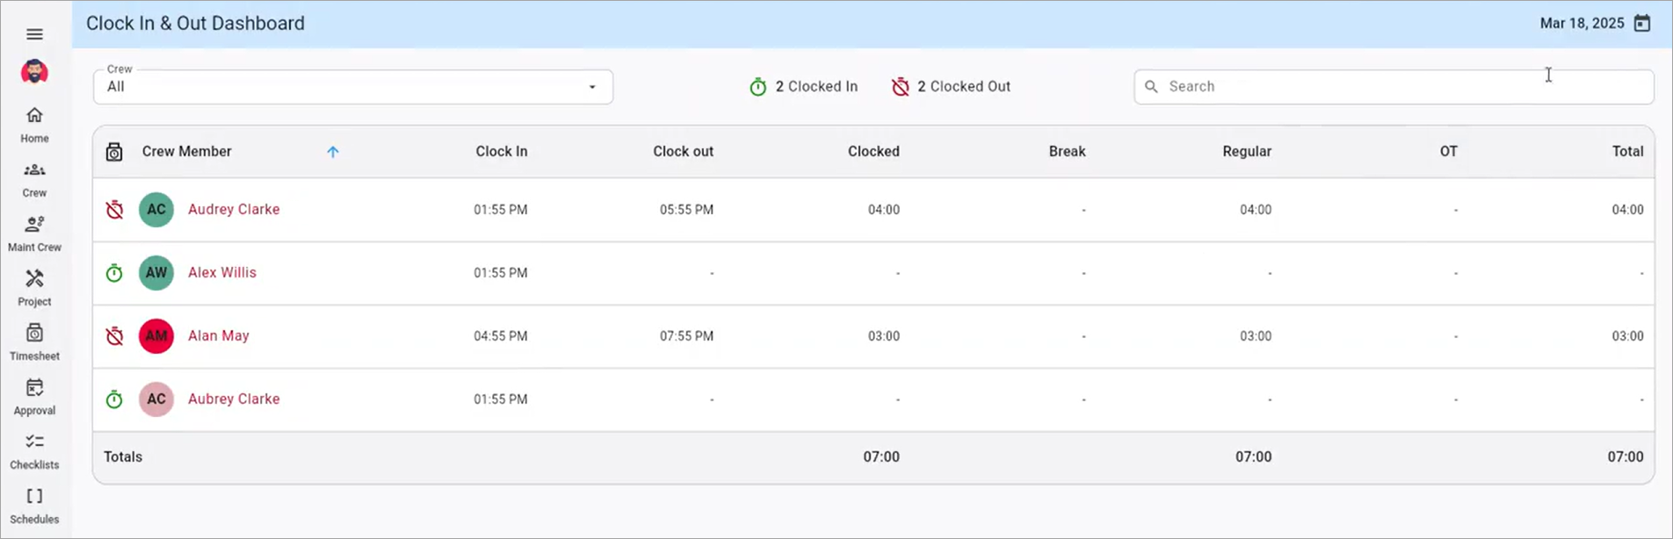Click Aubrey Clarke's pink AC avatar

156,399
